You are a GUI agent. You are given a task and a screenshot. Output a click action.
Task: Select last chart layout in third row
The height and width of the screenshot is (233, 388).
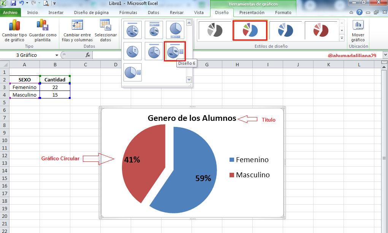point(132,72)
